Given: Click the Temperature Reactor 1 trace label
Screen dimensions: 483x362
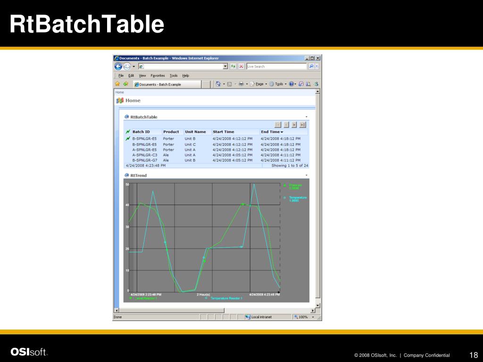Looking at the screenshot, I should point(226,298).
